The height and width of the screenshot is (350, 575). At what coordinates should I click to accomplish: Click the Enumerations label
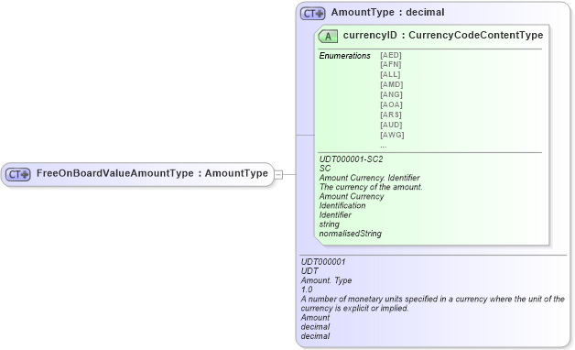coord(344,56)
